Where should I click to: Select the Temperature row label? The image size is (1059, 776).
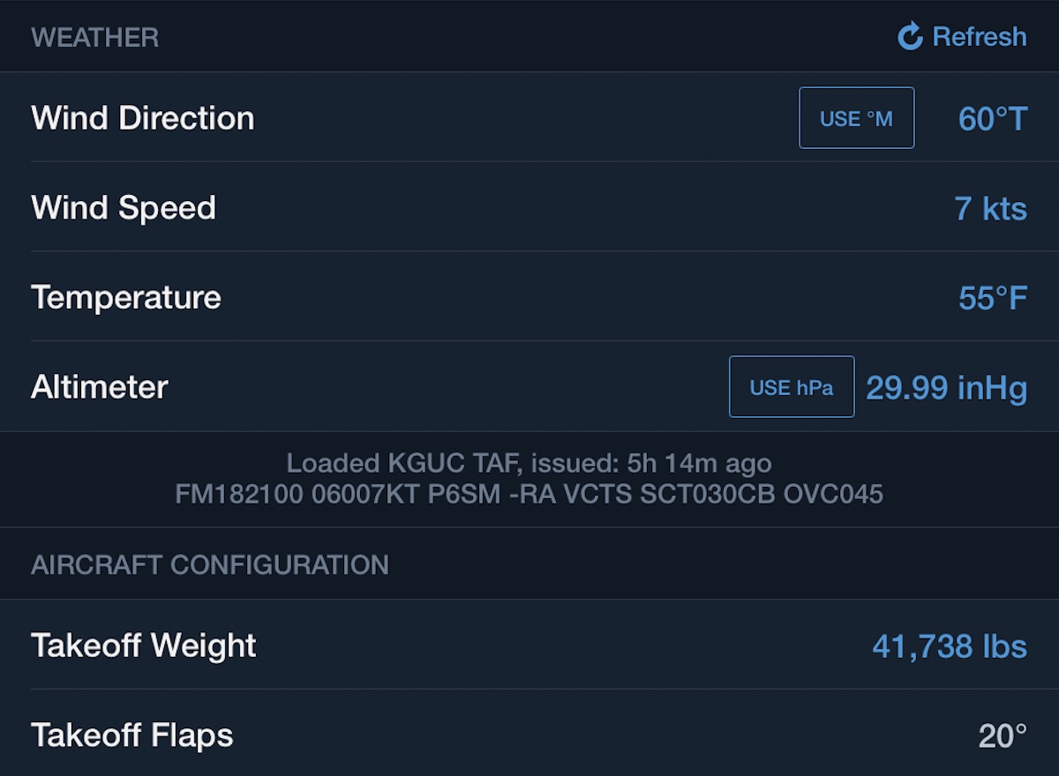[x=126, y=297]
